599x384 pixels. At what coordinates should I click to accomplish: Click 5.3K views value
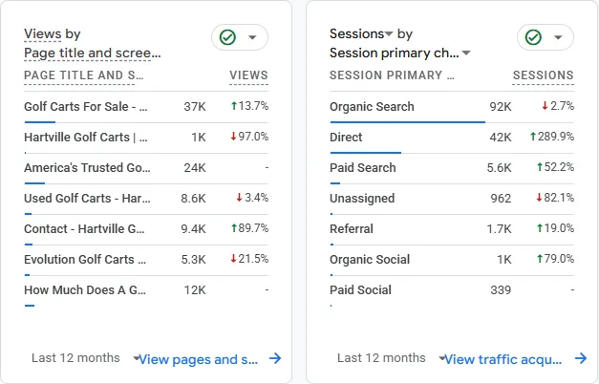pos(193,260)
